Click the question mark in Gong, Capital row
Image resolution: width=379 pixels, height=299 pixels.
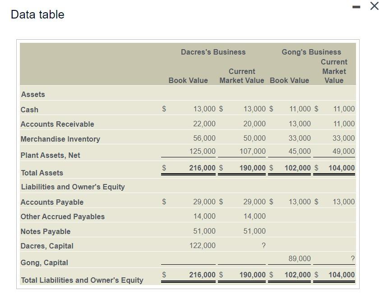coord(351,258)
